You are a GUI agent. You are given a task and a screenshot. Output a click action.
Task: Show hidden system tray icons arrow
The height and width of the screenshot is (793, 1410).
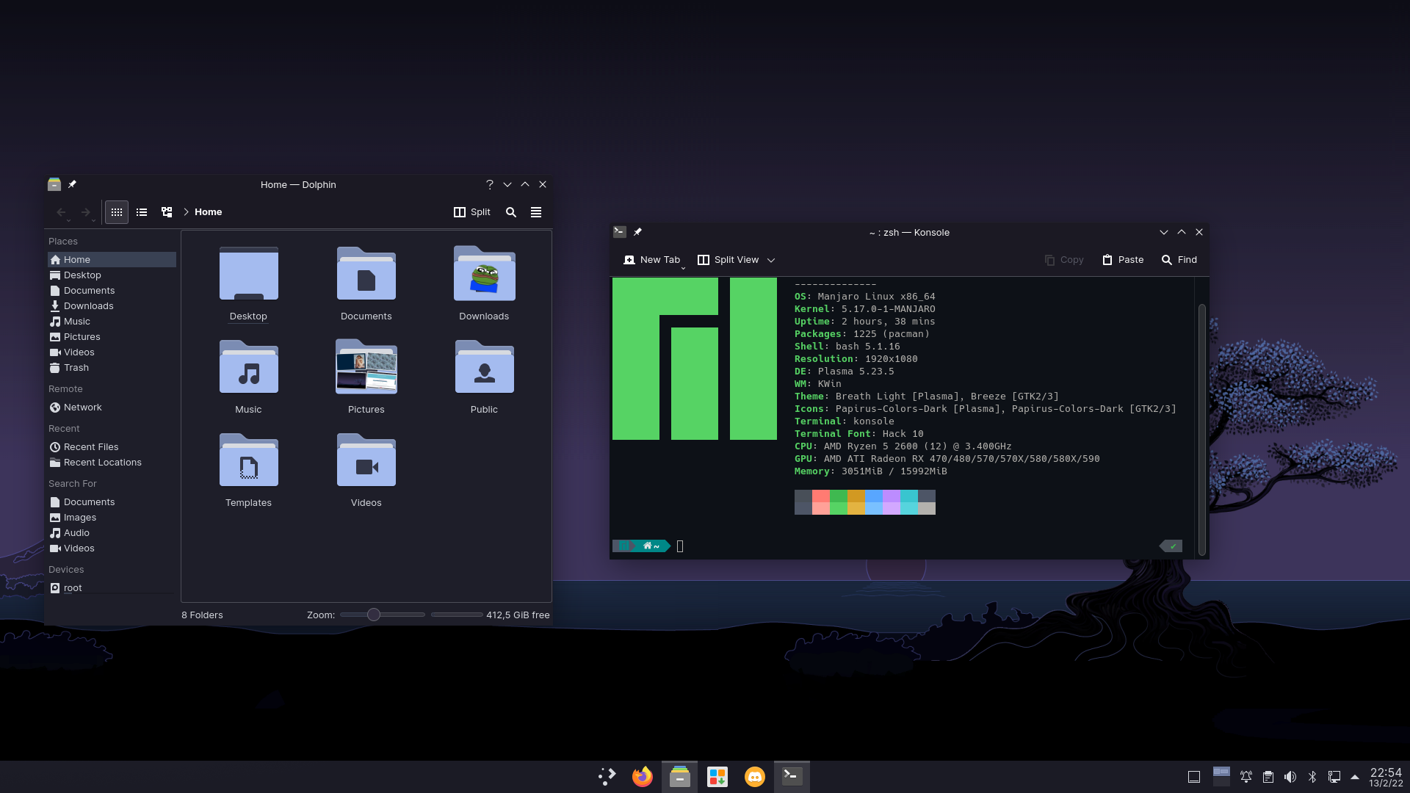1355,777
